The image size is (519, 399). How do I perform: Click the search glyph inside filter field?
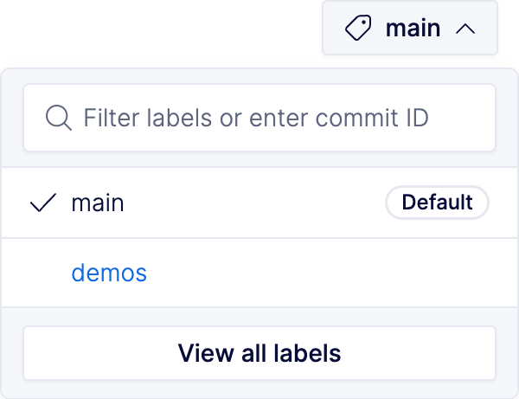click(58, 118)
